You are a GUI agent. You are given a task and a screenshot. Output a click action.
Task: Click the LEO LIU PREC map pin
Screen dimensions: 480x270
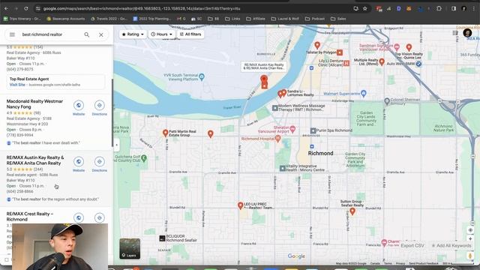tap(240, 205)
